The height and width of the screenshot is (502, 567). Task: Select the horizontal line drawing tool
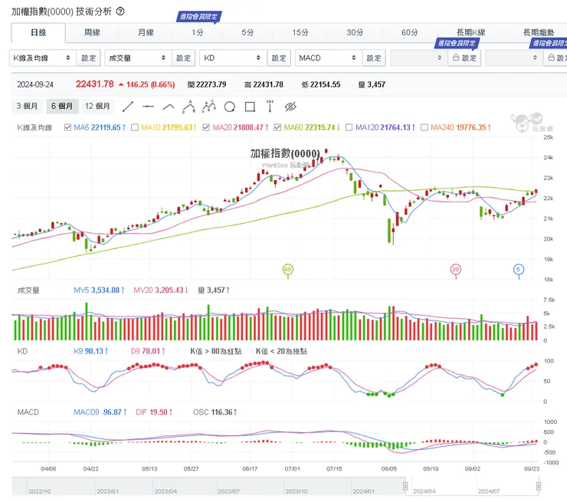coord(148,107)
